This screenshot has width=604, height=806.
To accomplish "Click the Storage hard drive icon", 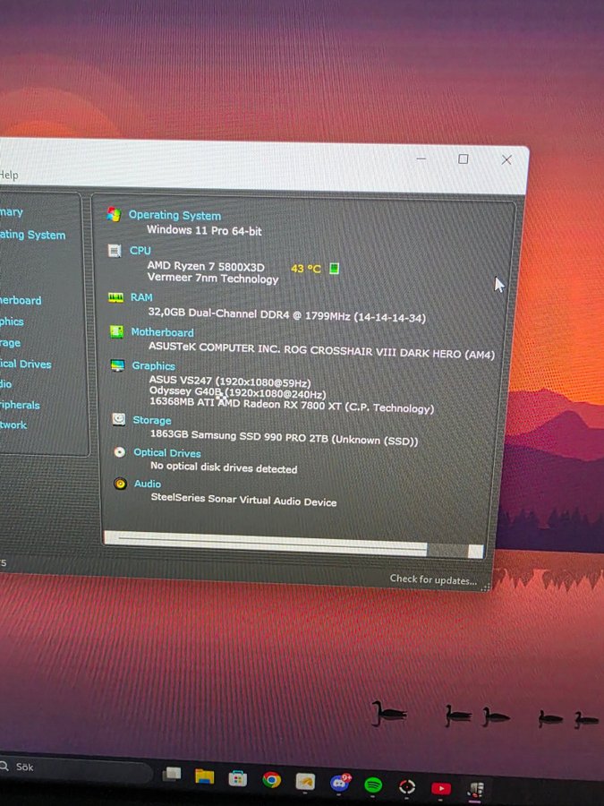I will point(119,419).
